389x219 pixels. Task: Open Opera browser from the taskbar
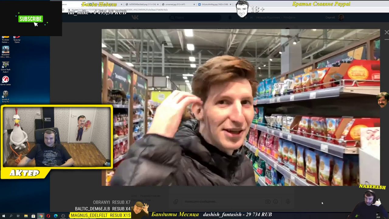[48, 216]
